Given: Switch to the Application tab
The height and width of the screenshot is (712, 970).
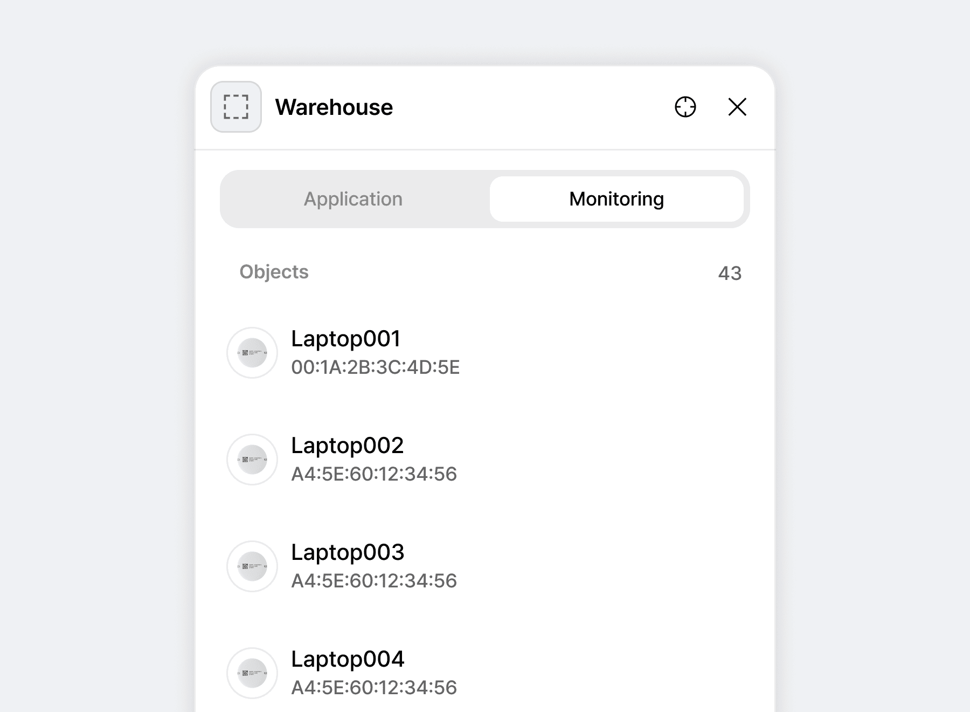Looking at the screenshot, I should click(353, 199).
